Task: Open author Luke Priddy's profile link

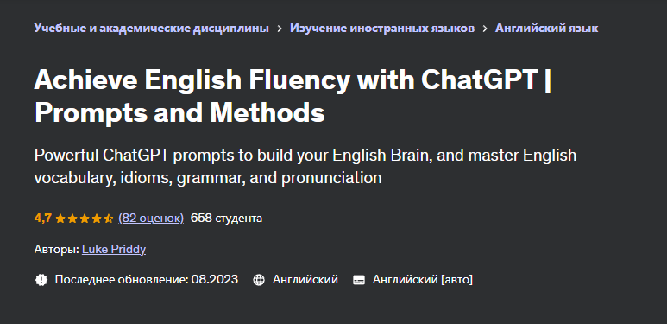Action: pyautogui.click(x=114, y=249)
